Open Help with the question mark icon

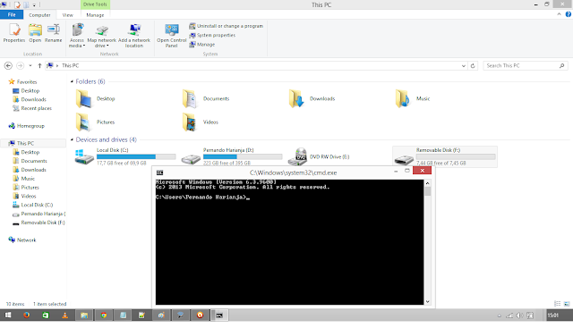click(x=569, y=14)
